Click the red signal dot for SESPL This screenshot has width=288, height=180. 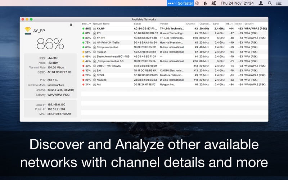[83, 75]
